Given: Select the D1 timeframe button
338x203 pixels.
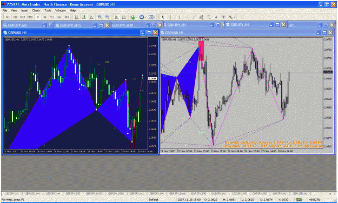Looking at the screenshot, I should pos(52,17).
